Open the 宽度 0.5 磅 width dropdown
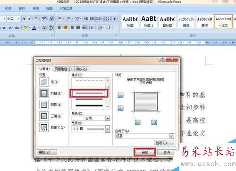 108,129
